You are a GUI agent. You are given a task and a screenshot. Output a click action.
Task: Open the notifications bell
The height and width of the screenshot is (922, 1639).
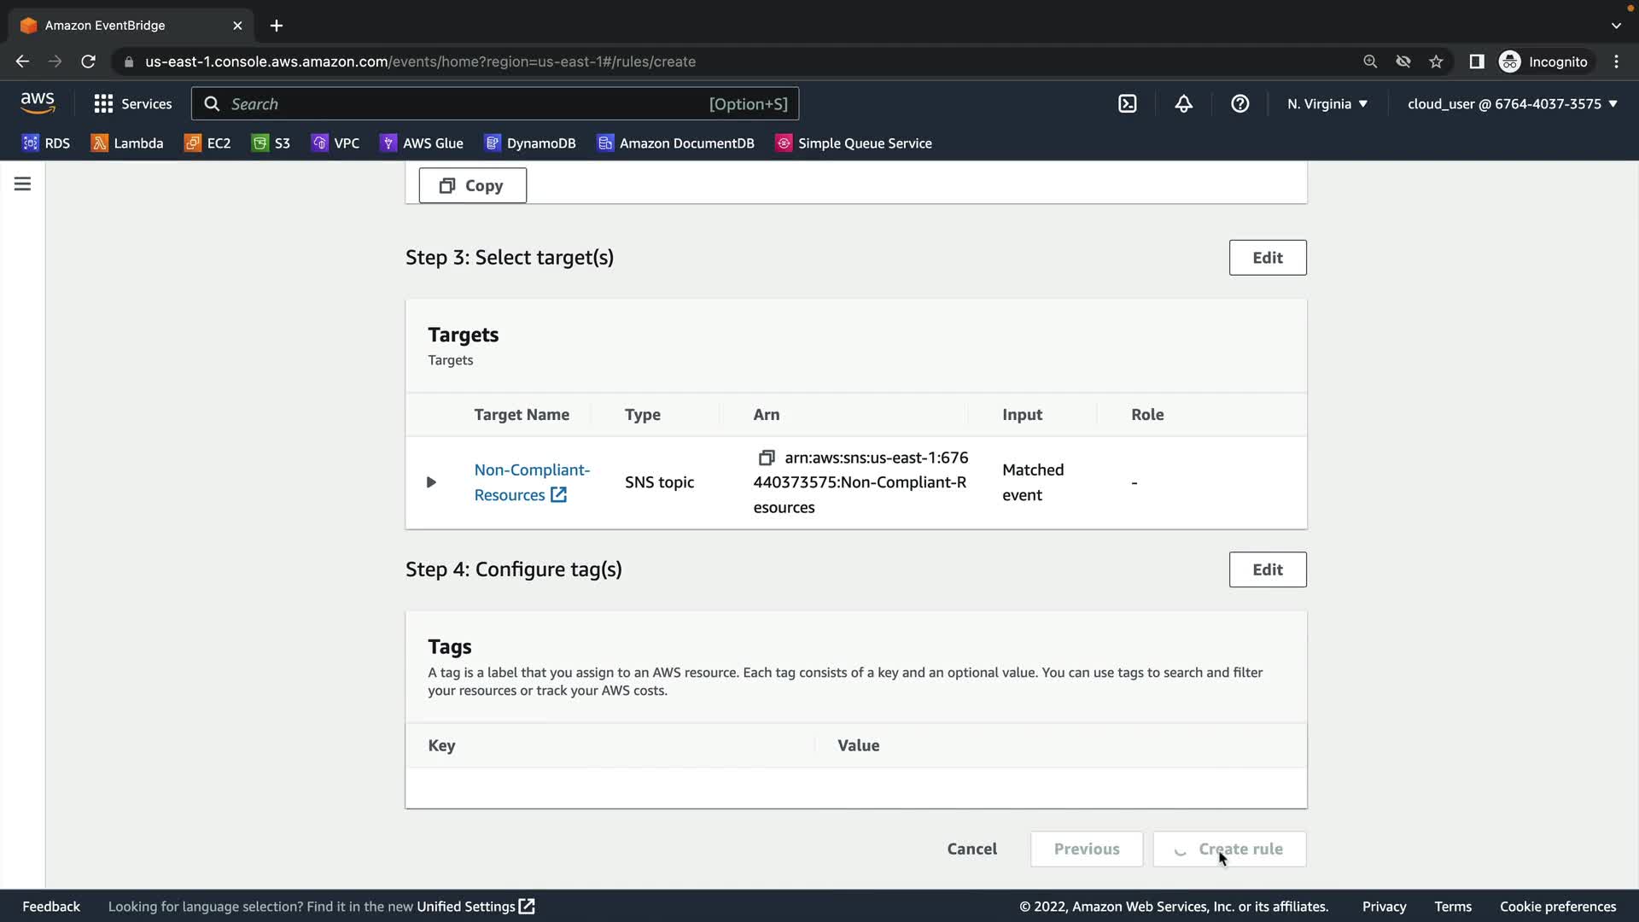(x=1183, y=104)
